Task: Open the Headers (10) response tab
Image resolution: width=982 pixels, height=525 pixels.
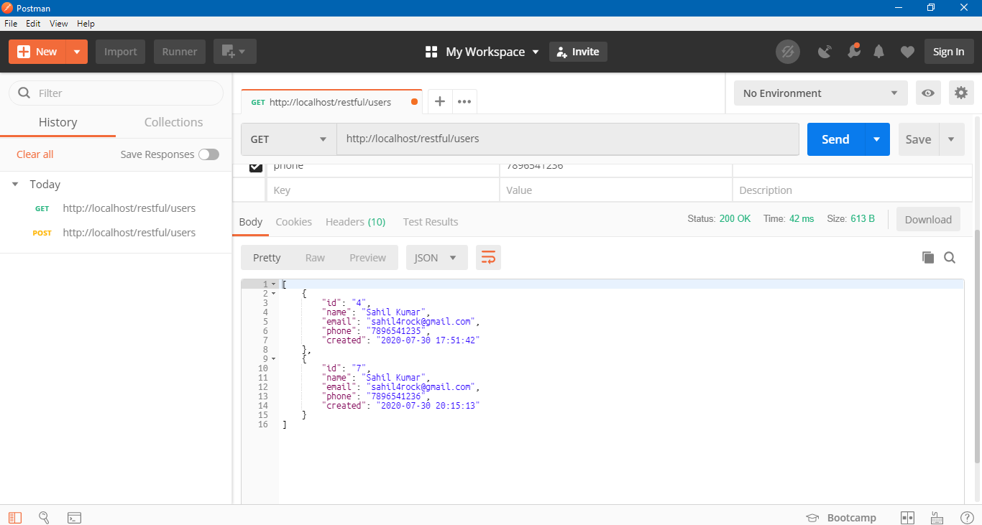Action: [355, 221]
